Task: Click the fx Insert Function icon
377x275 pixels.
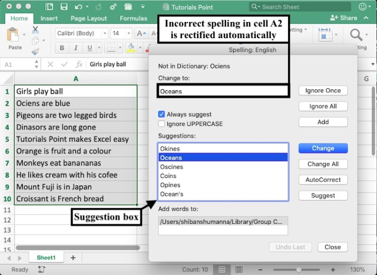Action: (x=79, y=65)
